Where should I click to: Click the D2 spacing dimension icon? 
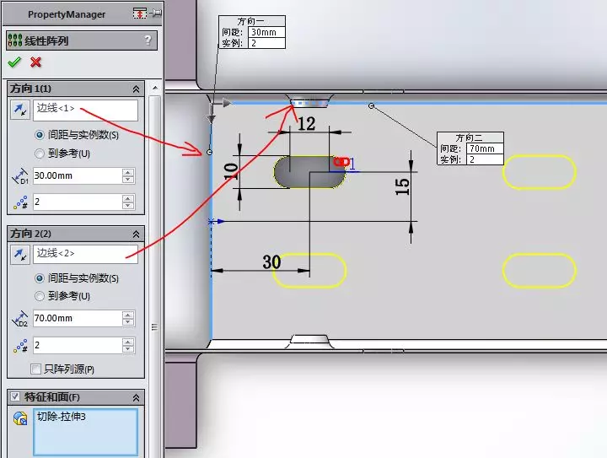pyautogui.click(x=19, y=319)
